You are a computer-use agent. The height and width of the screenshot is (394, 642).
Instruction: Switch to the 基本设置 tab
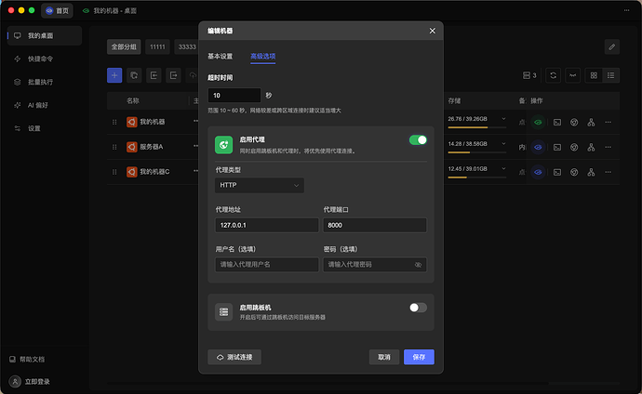pyautogui.click(x=220, y=57)
